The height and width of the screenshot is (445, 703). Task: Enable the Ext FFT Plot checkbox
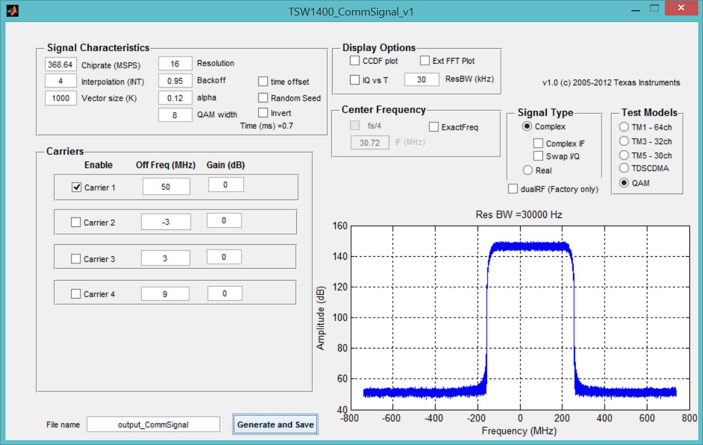pyautogui.click(x=425, y=61)
